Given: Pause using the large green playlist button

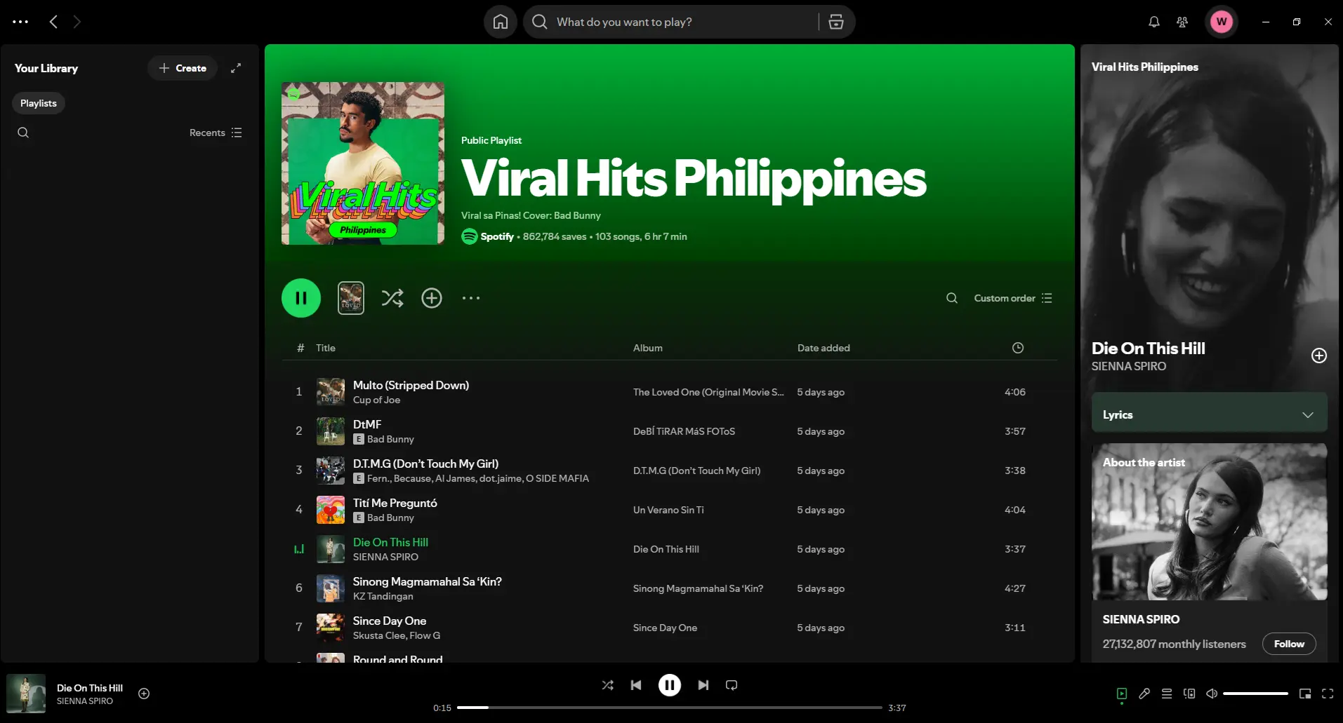Looking at the screenshot, I should click(x=301, y=298).
